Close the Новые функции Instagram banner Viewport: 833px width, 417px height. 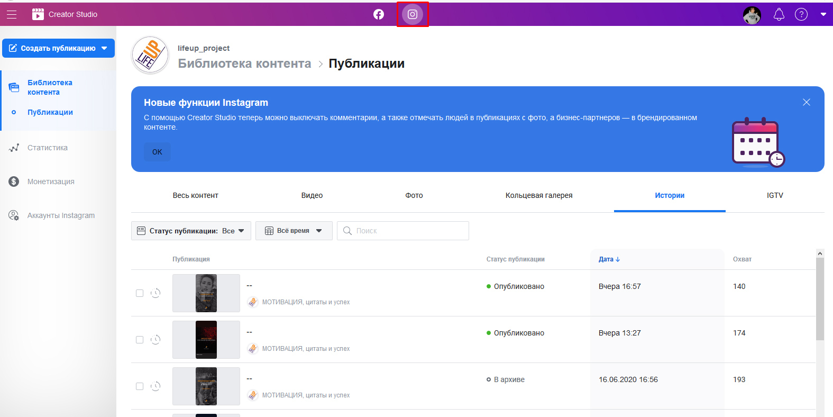[x=806, y=102]
